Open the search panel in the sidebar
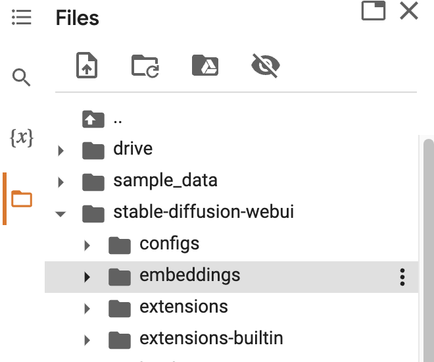Viewport: 434px width, 362px height. pyautogui.click(x=22, y=79)
